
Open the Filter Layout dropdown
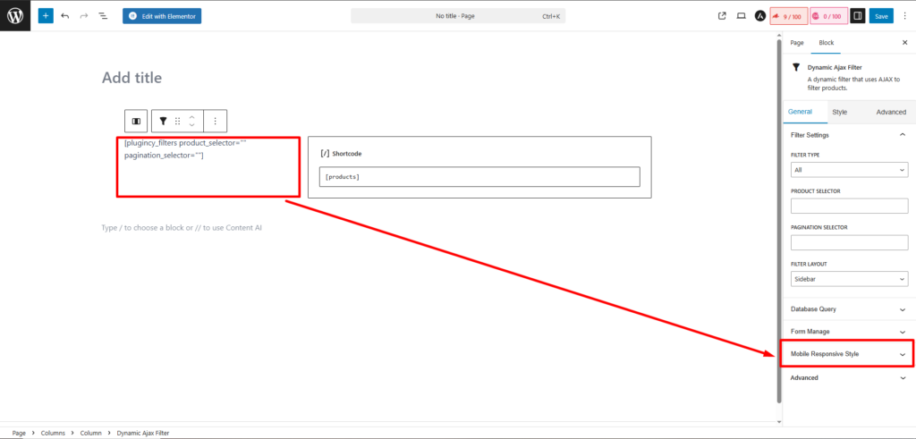click(849, 279)
